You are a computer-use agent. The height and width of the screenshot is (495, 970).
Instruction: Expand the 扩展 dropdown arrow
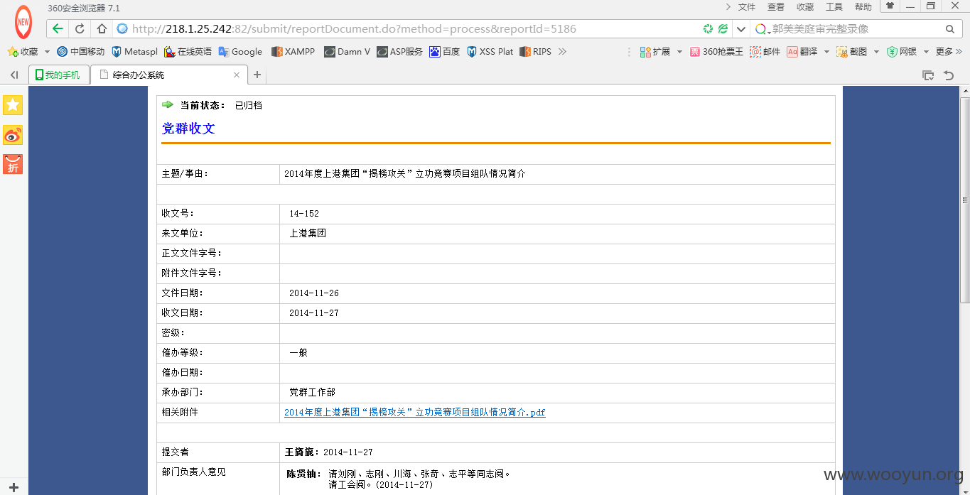pyautogui.click(x=679, y=52)
